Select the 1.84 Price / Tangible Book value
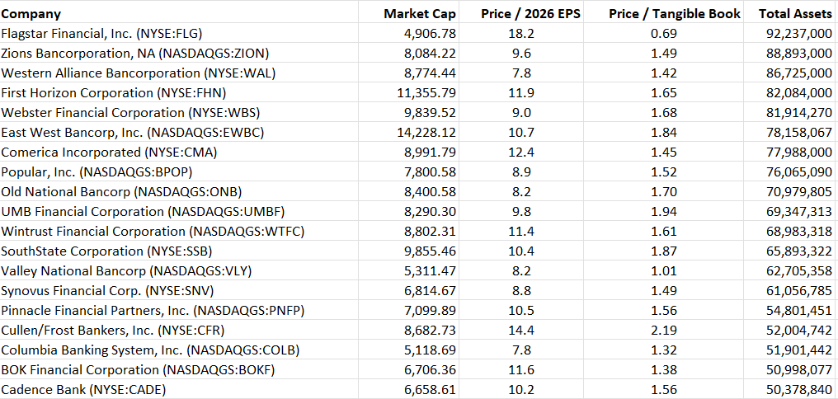 click(664, 133)
